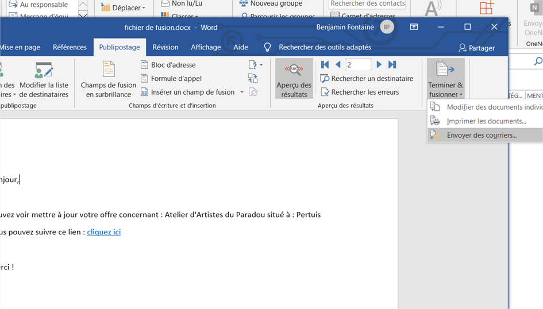Toggle Champs de fusion en surbrillance
543x309 pixels.
[x=109, y=80]
